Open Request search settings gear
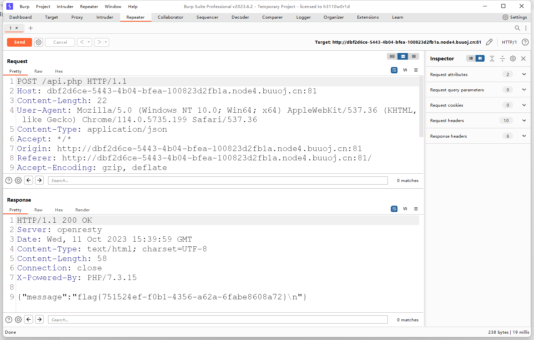 tap(18, 180)
